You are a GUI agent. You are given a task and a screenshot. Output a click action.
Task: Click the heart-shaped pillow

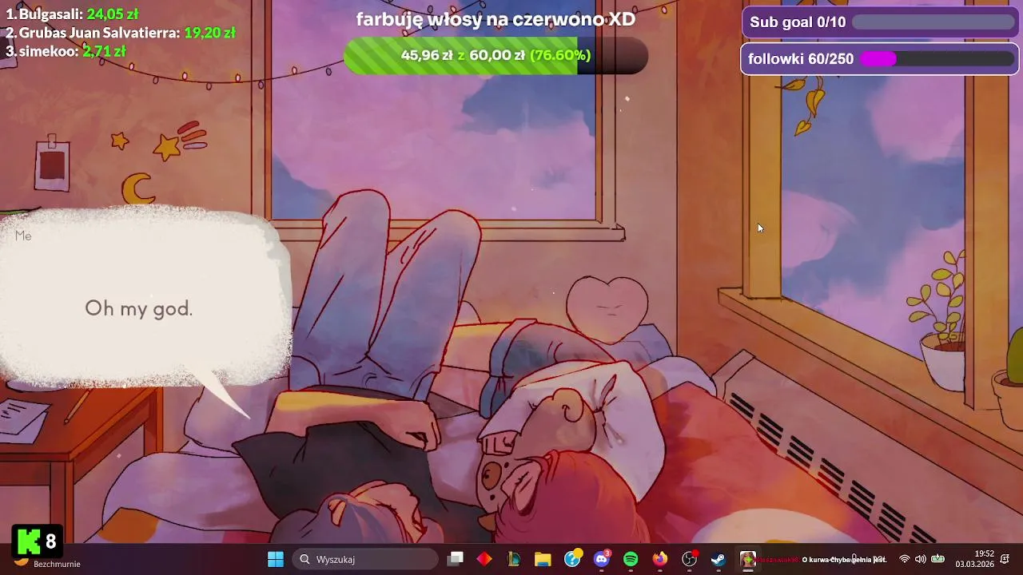[607, 309]
